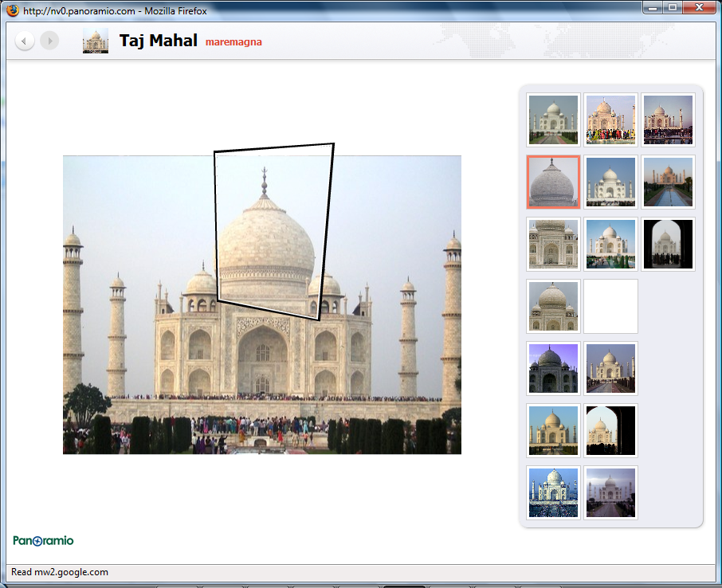Click inside the outlined dome region on photo

tap(271, 231)
